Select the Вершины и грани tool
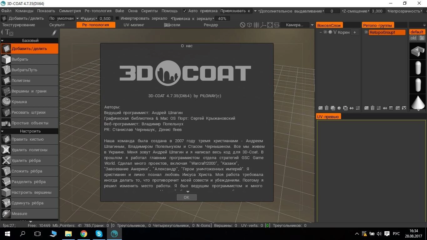The width and height of the screenshot is (427, 240). [29, 91]
